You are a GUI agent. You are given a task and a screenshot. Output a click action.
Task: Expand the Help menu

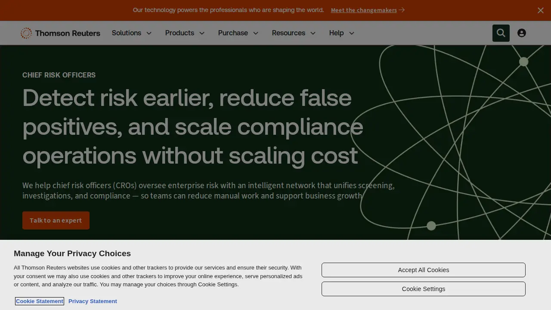tap(342, 33)
